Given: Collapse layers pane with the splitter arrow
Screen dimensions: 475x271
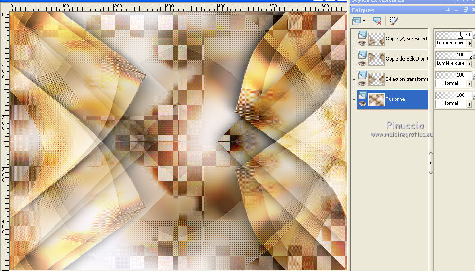Looking at the screenshot, I should click(x=431, y=163).
